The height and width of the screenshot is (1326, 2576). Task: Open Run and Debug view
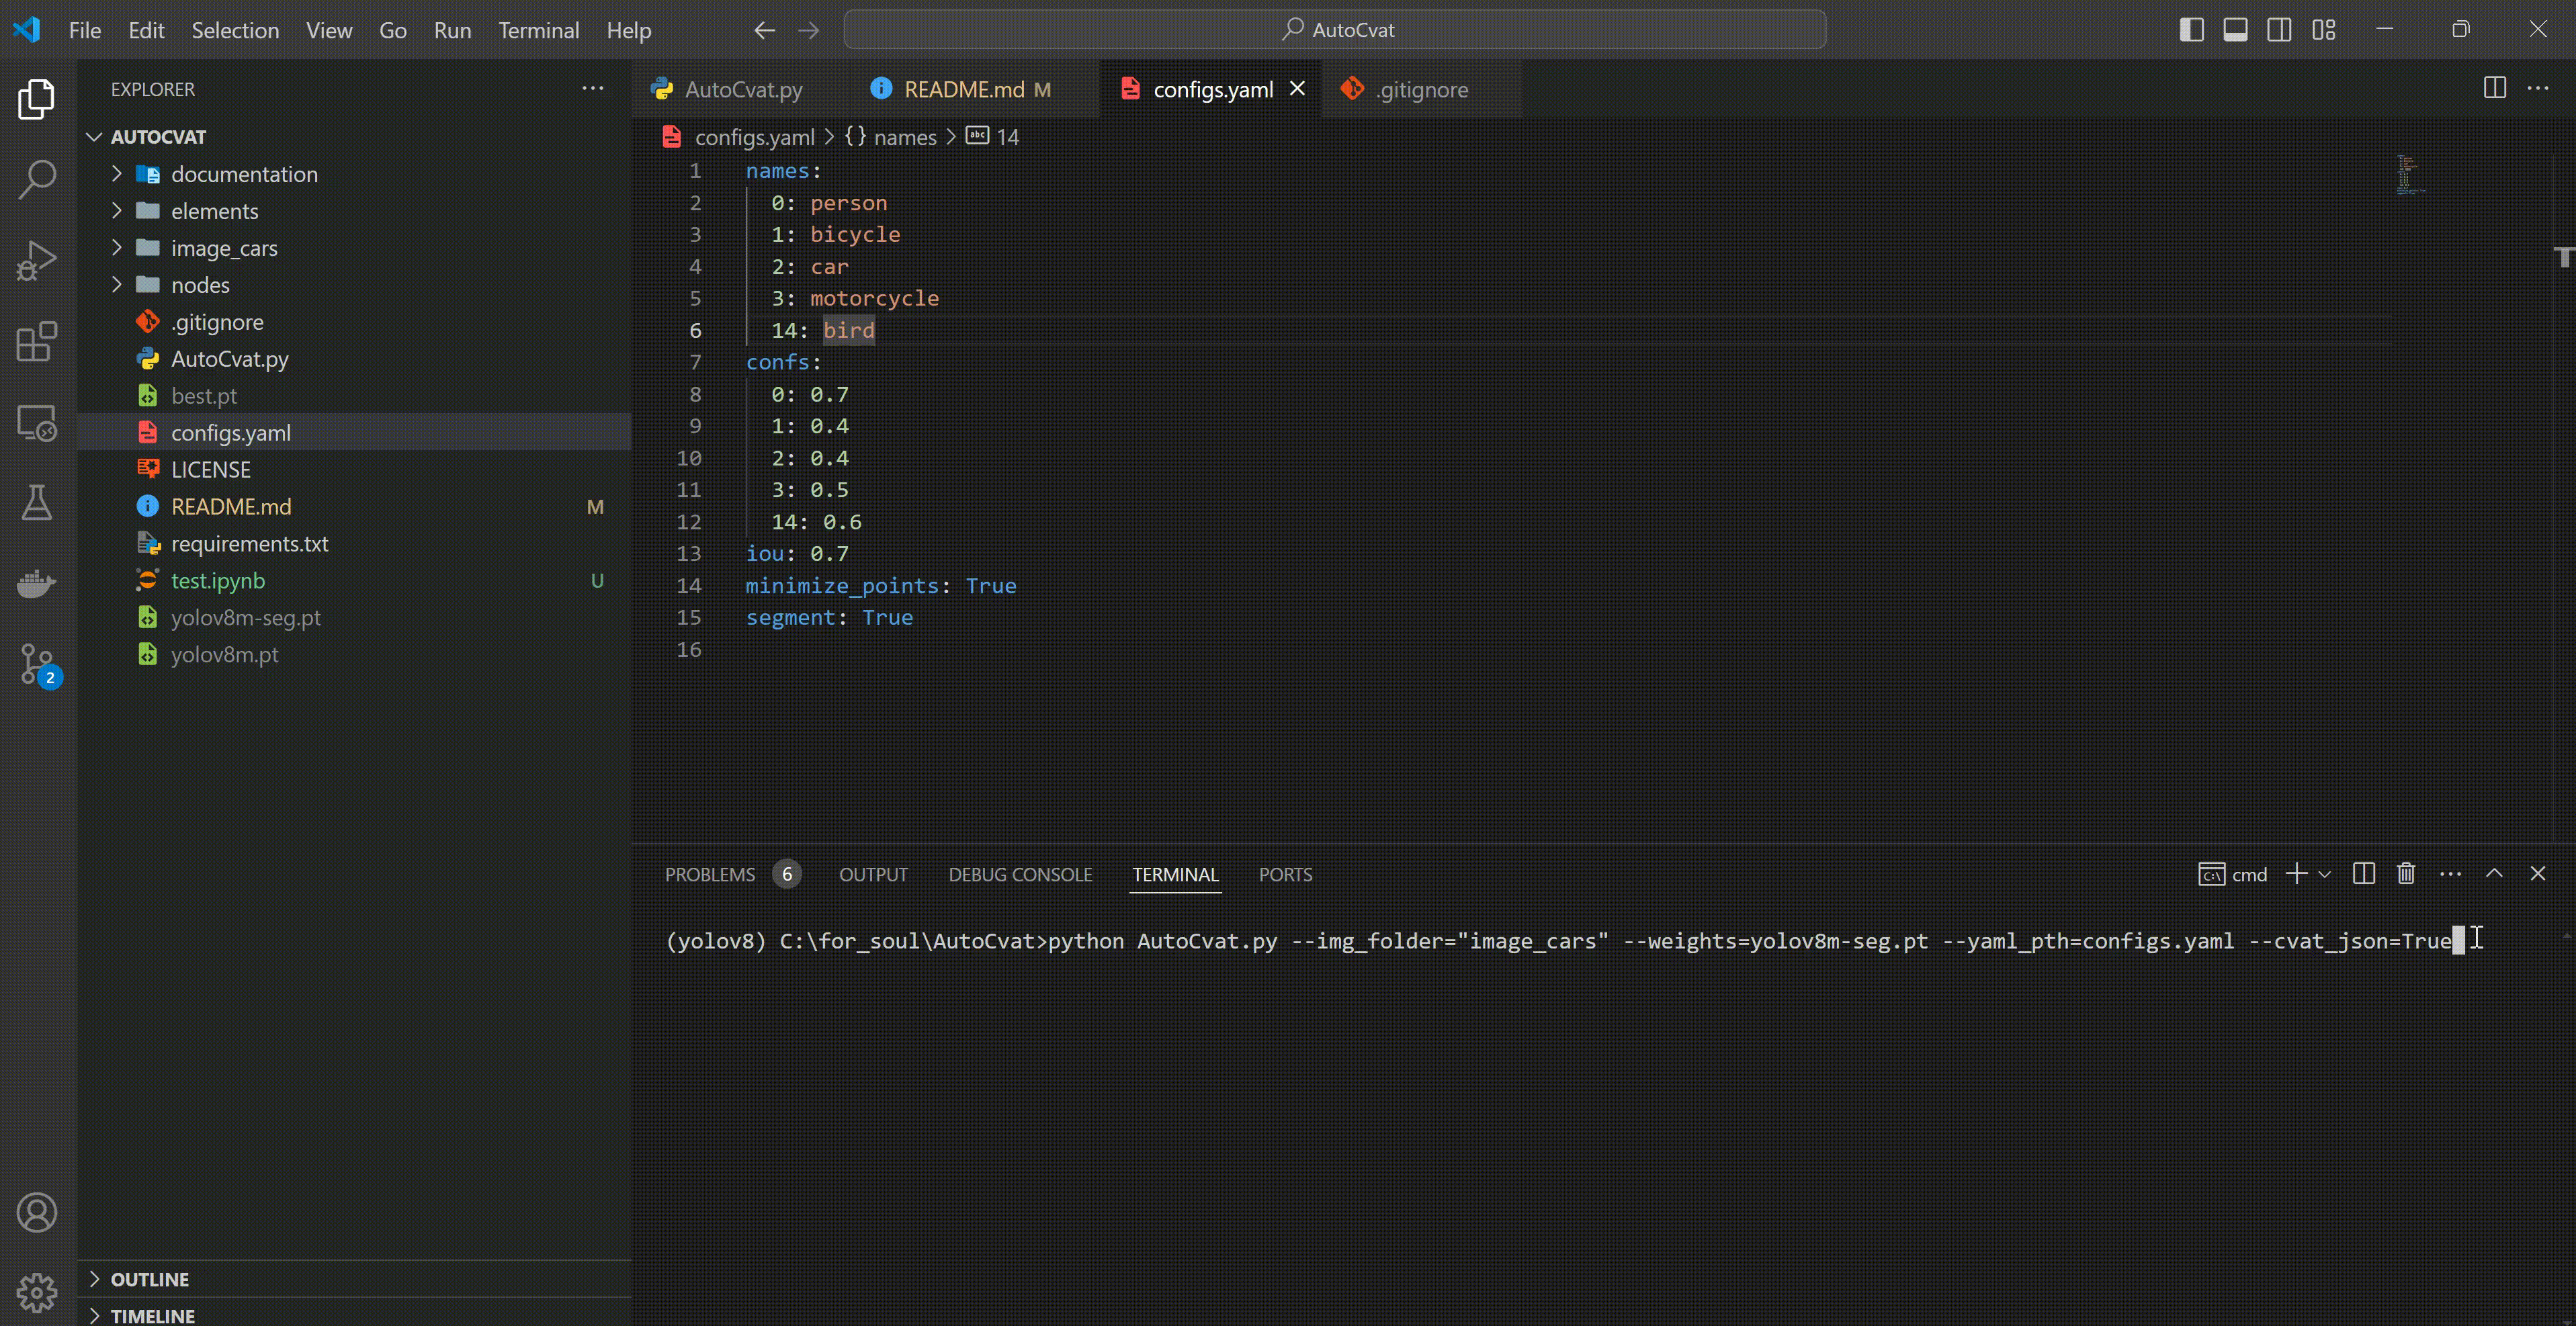(37, 261)
